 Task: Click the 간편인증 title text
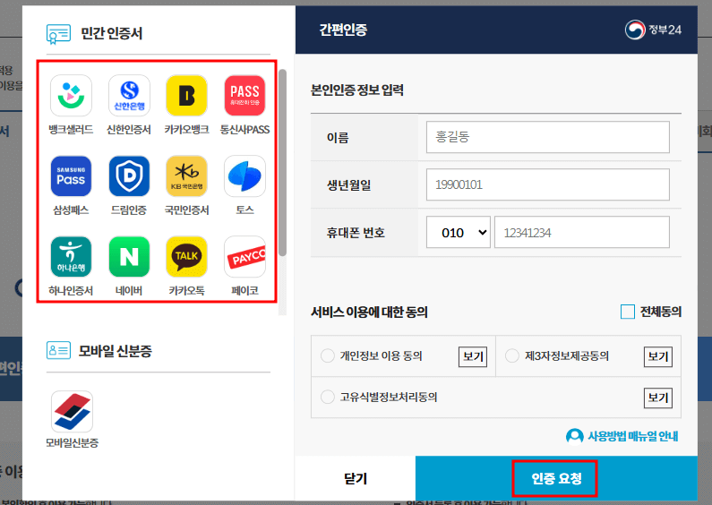click(x=343, y=30)
